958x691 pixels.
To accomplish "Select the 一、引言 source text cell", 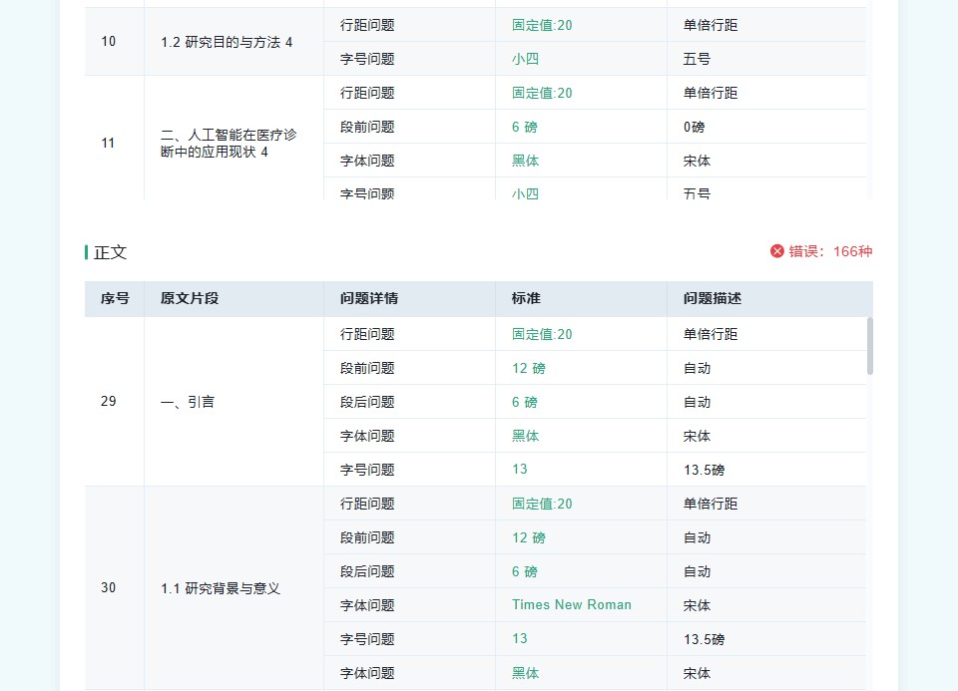I will [x=188, y=402].
